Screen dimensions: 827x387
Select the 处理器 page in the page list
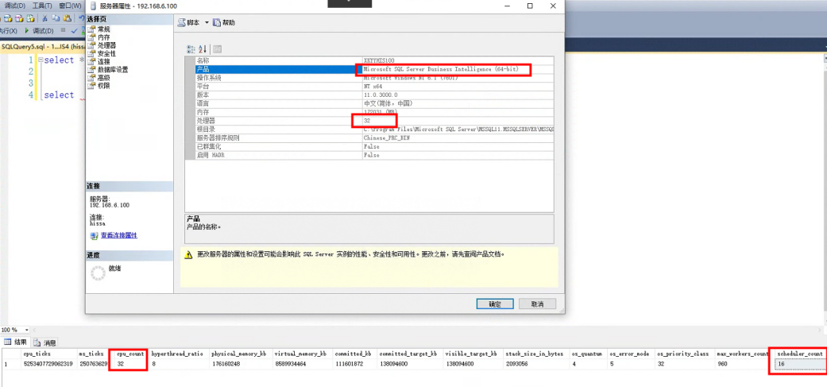tap(106, 45)
